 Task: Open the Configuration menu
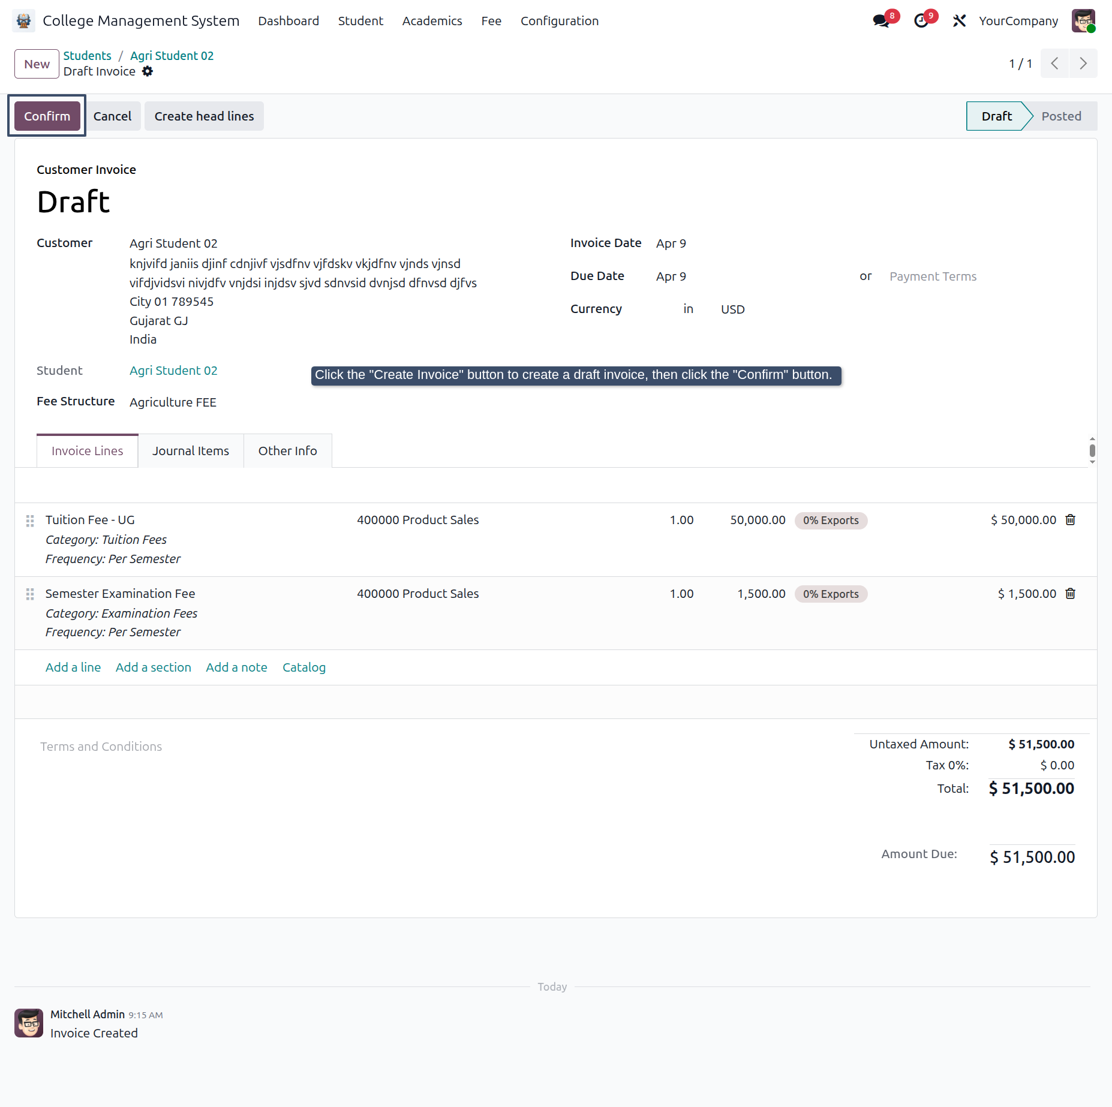[560, 21]
